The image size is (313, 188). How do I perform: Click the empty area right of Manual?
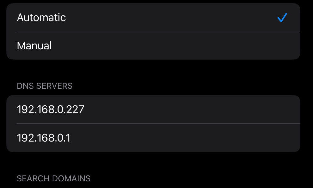click(176, 45)
